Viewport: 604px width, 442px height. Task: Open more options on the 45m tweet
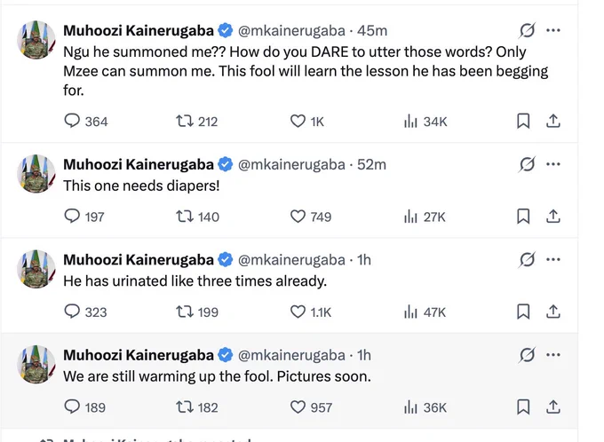(x=553, y=30)
